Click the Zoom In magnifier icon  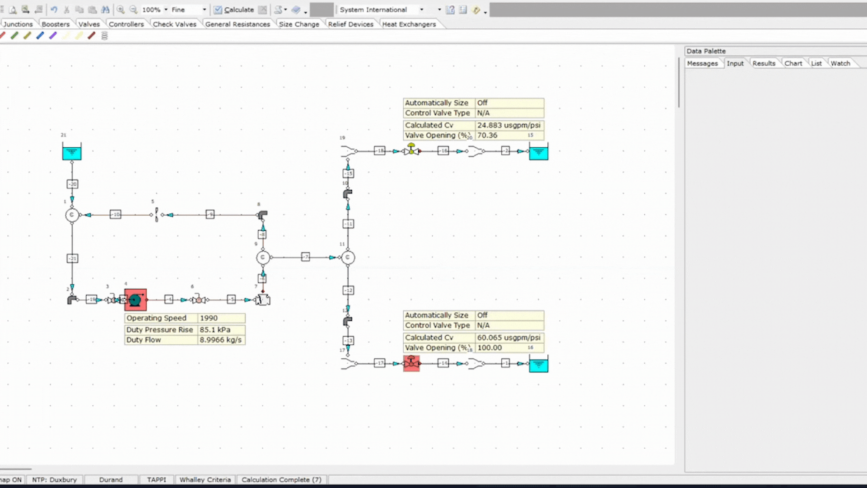[x=121, y=9]
